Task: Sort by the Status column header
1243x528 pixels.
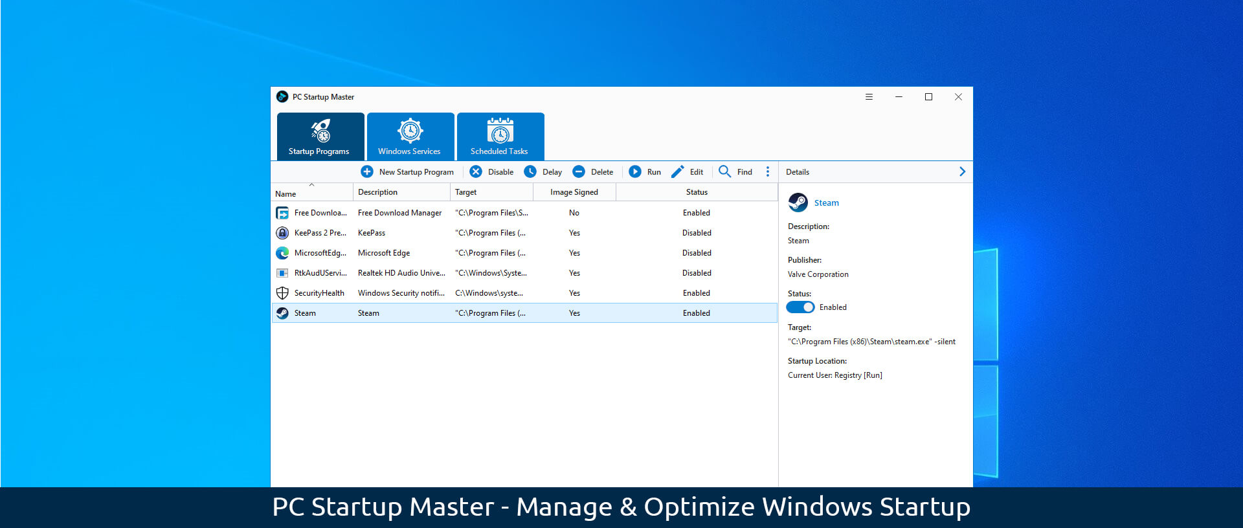Action: [x=697, y=192]
